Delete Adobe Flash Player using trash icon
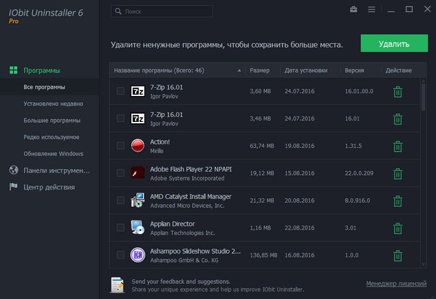The width and height of the screenshot is (436, 299). (x=397, y=173)
